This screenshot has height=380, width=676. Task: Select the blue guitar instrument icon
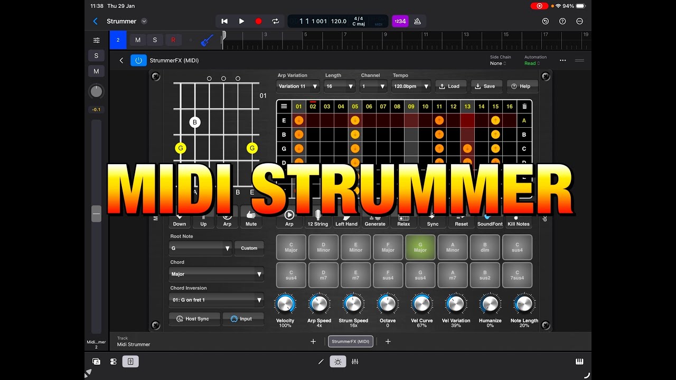click(x=208, y=40)
